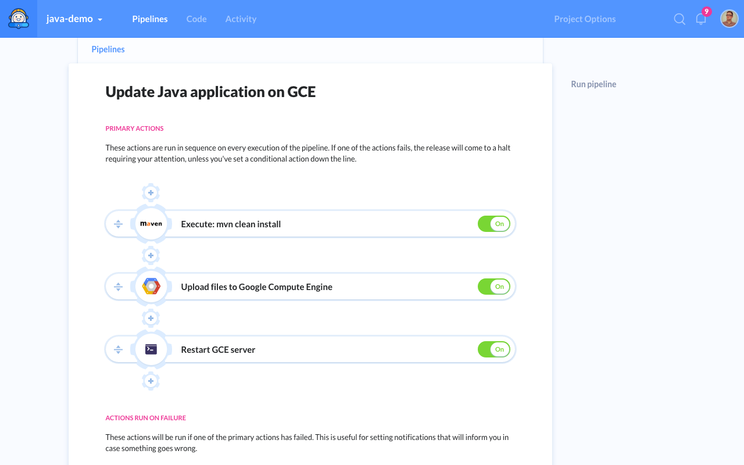Open the Code tab
744x465 pixels.
coord(196,19)
